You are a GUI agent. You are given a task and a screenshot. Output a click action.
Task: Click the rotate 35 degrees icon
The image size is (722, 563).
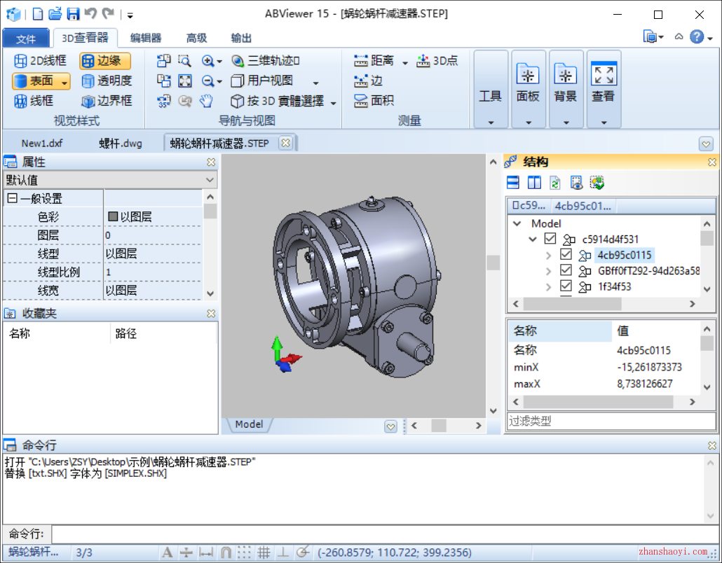tap(163, 101)
